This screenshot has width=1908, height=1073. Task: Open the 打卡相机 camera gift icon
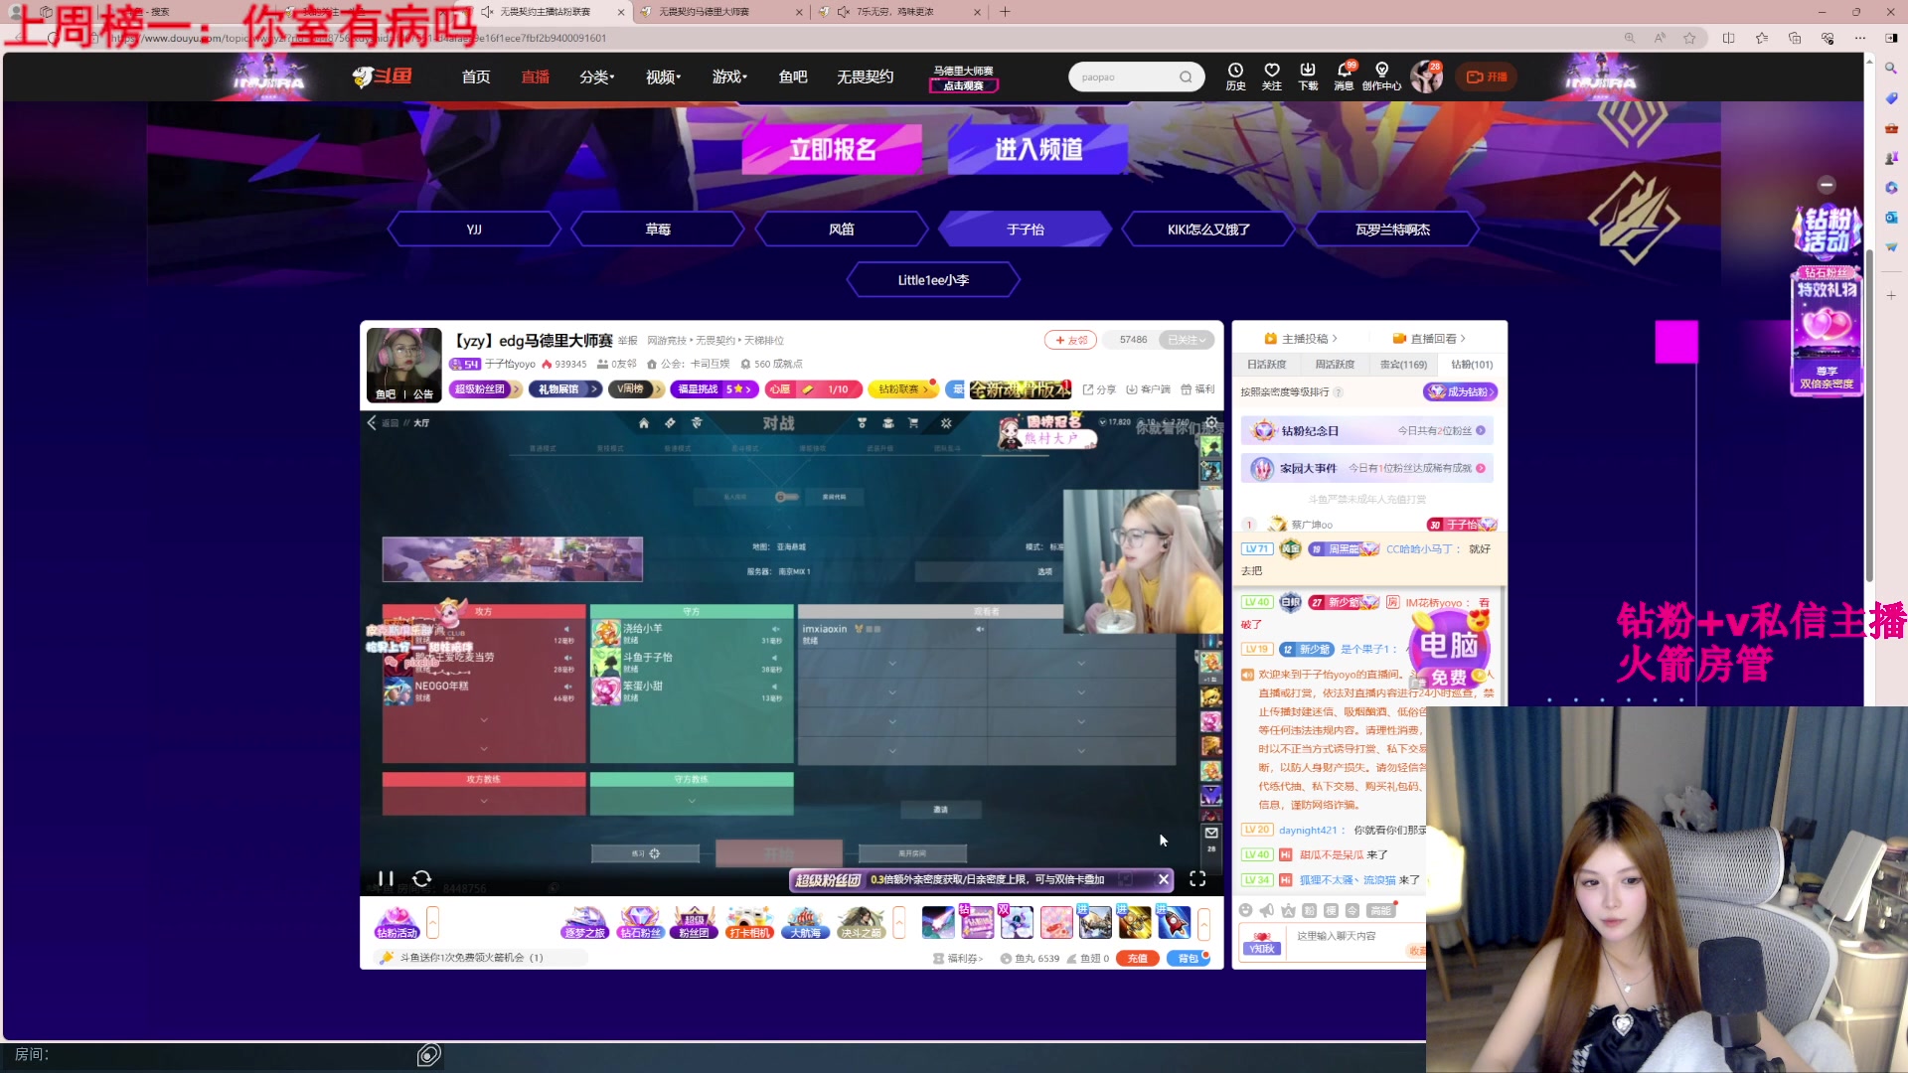click(x=749, y=923)
